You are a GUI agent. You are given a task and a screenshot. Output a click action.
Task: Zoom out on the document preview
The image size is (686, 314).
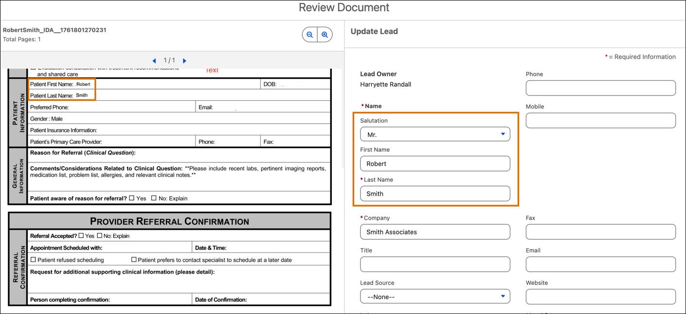tap(310, 34)
